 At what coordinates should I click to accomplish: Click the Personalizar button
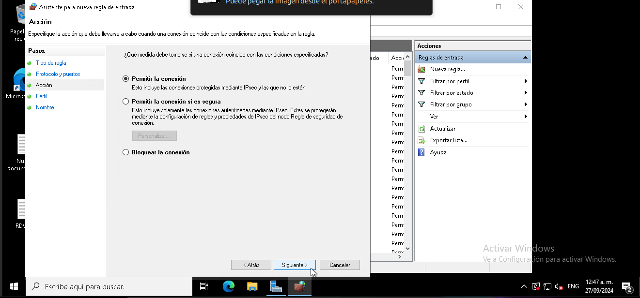pos(155,136)
